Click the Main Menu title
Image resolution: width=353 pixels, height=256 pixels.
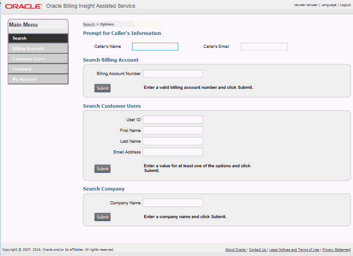tap(23, 25)
